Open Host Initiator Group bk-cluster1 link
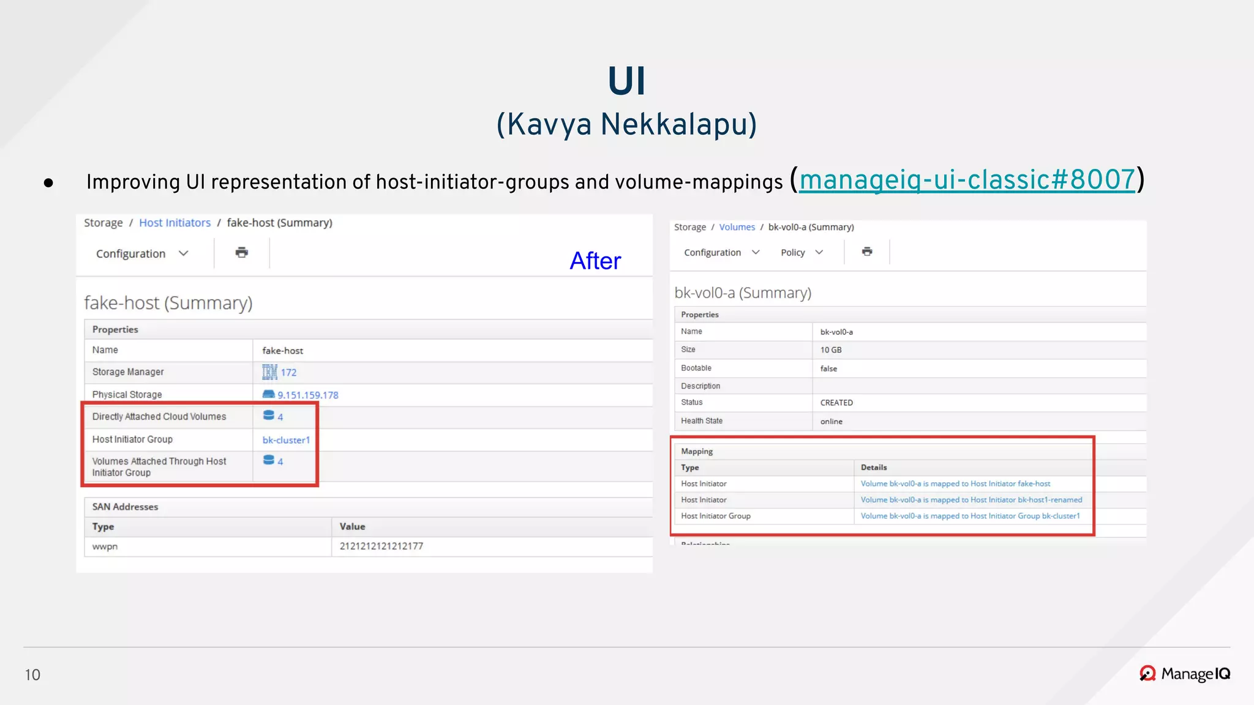1254x705 pixels. [286, 440]
